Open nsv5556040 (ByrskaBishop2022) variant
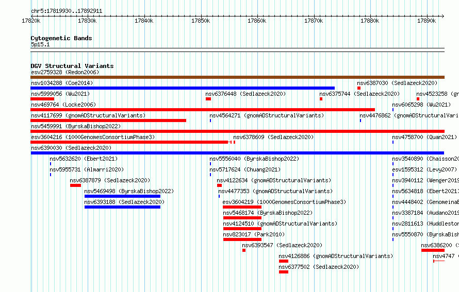Image resolution: width=459 pixels, height=292 pixels. click(254, 159)
